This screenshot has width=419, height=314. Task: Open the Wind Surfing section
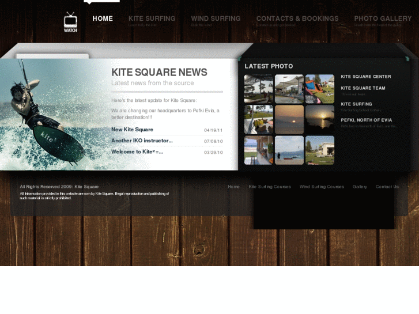216,18
